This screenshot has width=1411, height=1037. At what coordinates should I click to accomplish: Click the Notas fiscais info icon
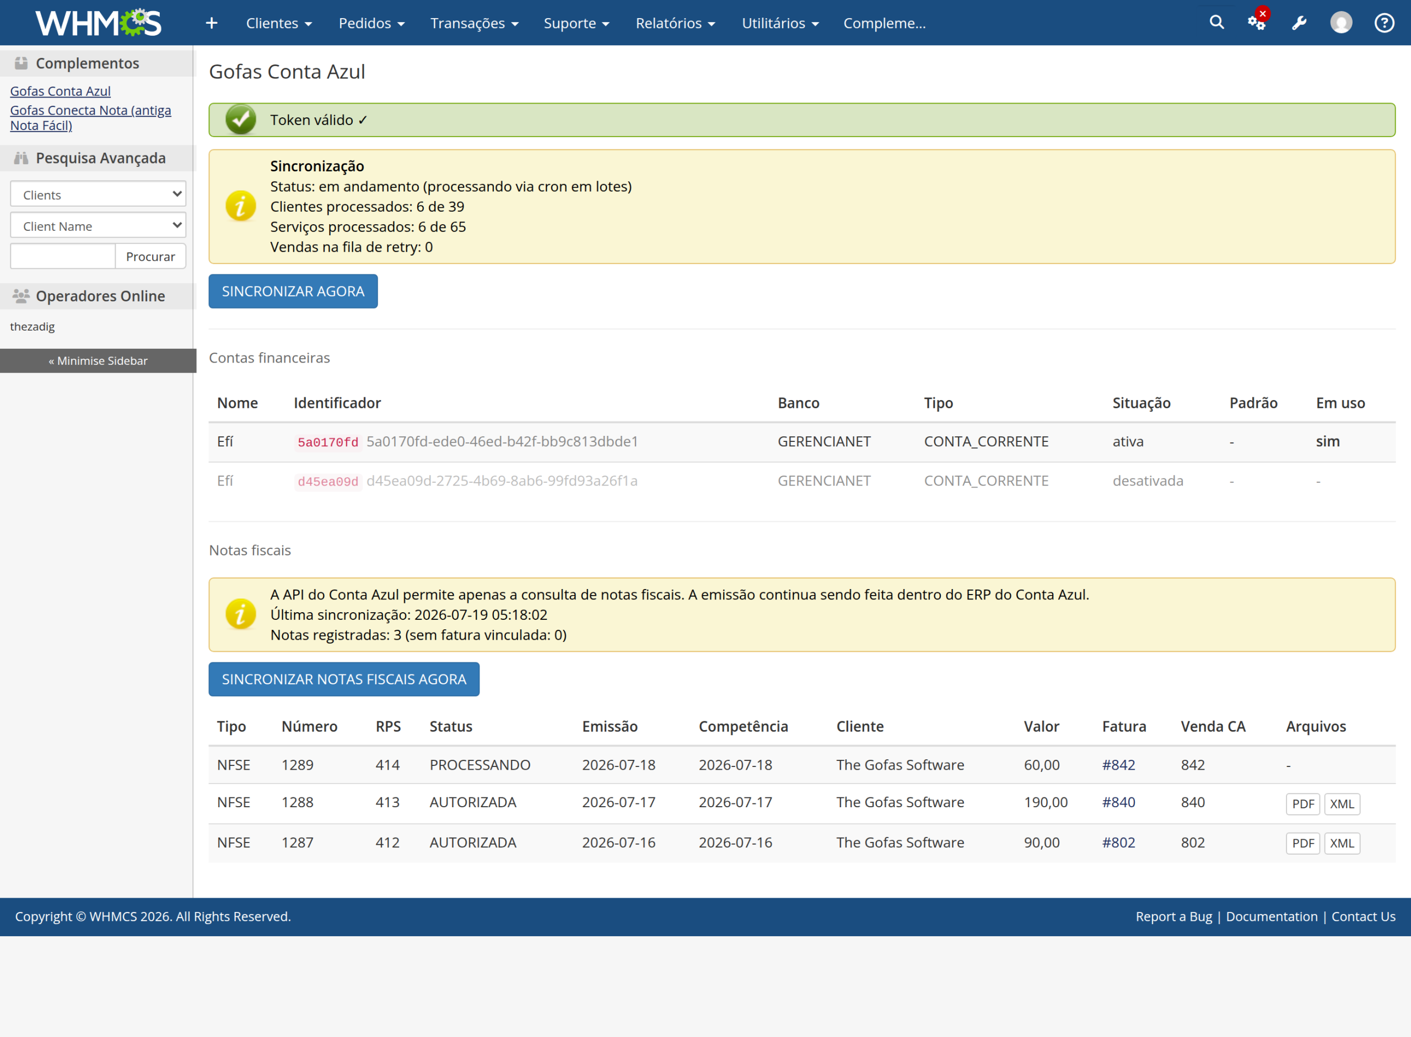240,614
